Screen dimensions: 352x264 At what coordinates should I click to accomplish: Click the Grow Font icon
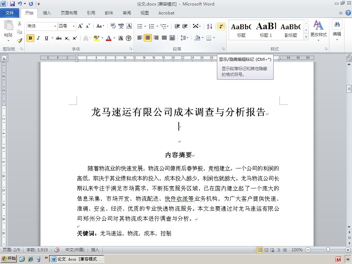tap(80, 26)
